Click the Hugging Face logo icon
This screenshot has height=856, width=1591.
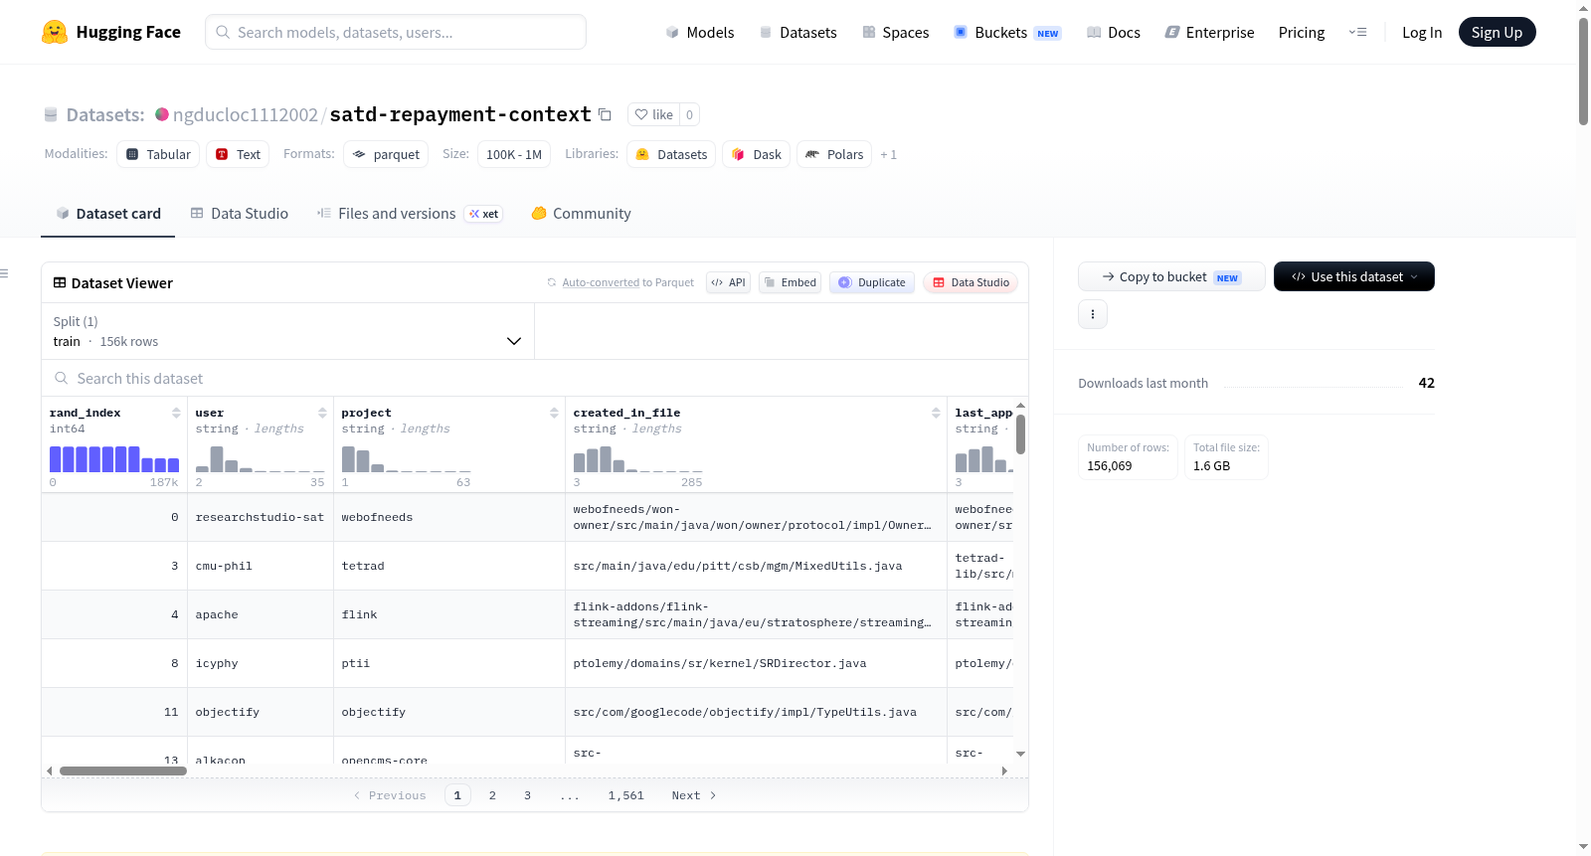click(55, 32)
